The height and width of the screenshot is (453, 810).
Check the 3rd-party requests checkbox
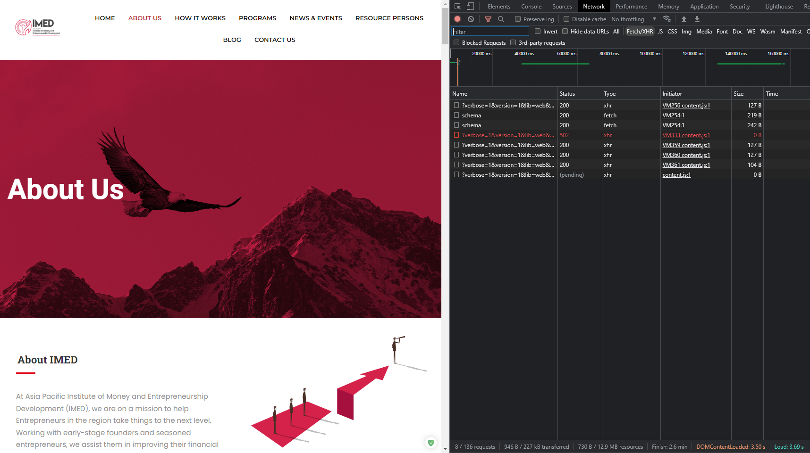coord(513,43)
